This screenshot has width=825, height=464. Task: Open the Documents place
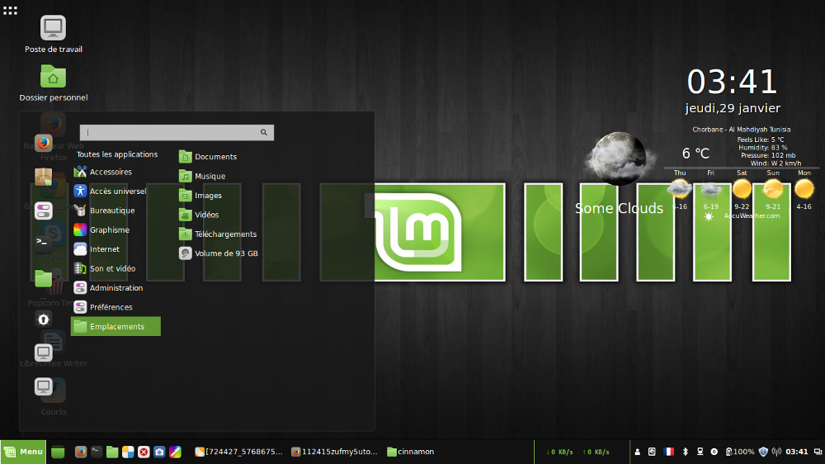click(x=208, y=157)
